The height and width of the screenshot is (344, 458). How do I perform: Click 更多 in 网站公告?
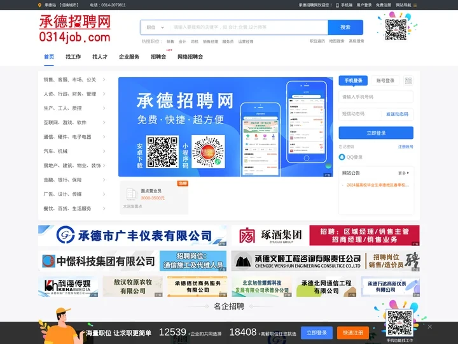(403, 173)
